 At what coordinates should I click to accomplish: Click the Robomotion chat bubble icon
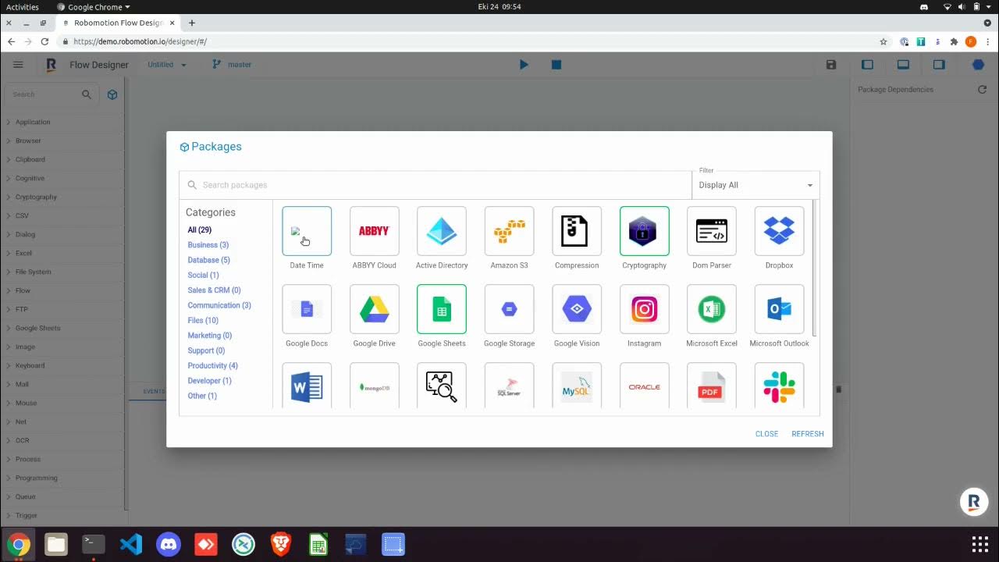974,502
